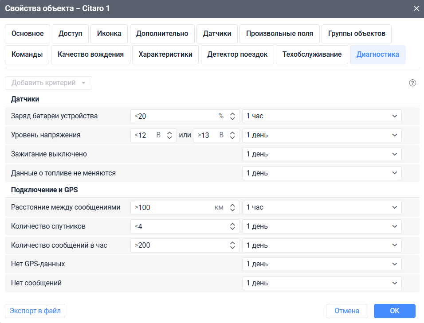Image resolution: width=424 pixels, height=323 pixels.
Task: Open the 1 день dropdown for Нет GPS-данных
Action: click(322, 264)
